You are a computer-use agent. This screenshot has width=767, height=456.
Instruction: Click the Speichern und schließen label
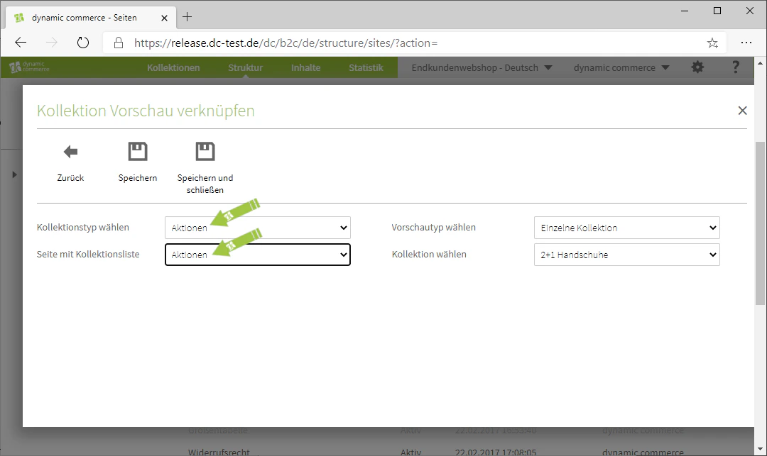[205, 184]
